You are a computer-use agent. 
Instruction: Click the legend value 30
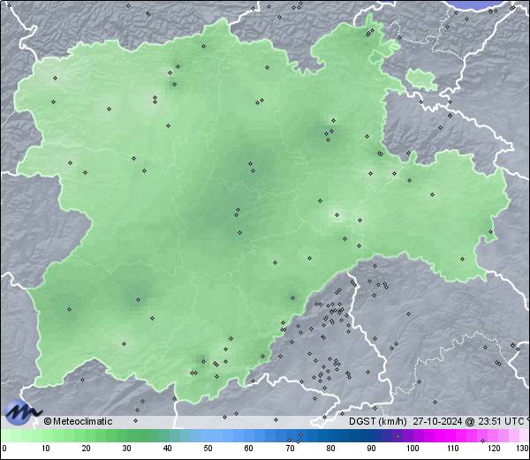(126, 449)
